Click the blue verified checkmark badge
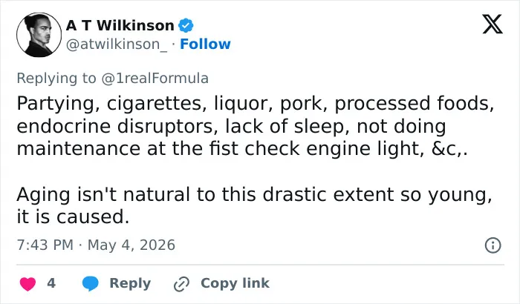The image size is (520, 304). pyautogui.click(x=186, y=25)
